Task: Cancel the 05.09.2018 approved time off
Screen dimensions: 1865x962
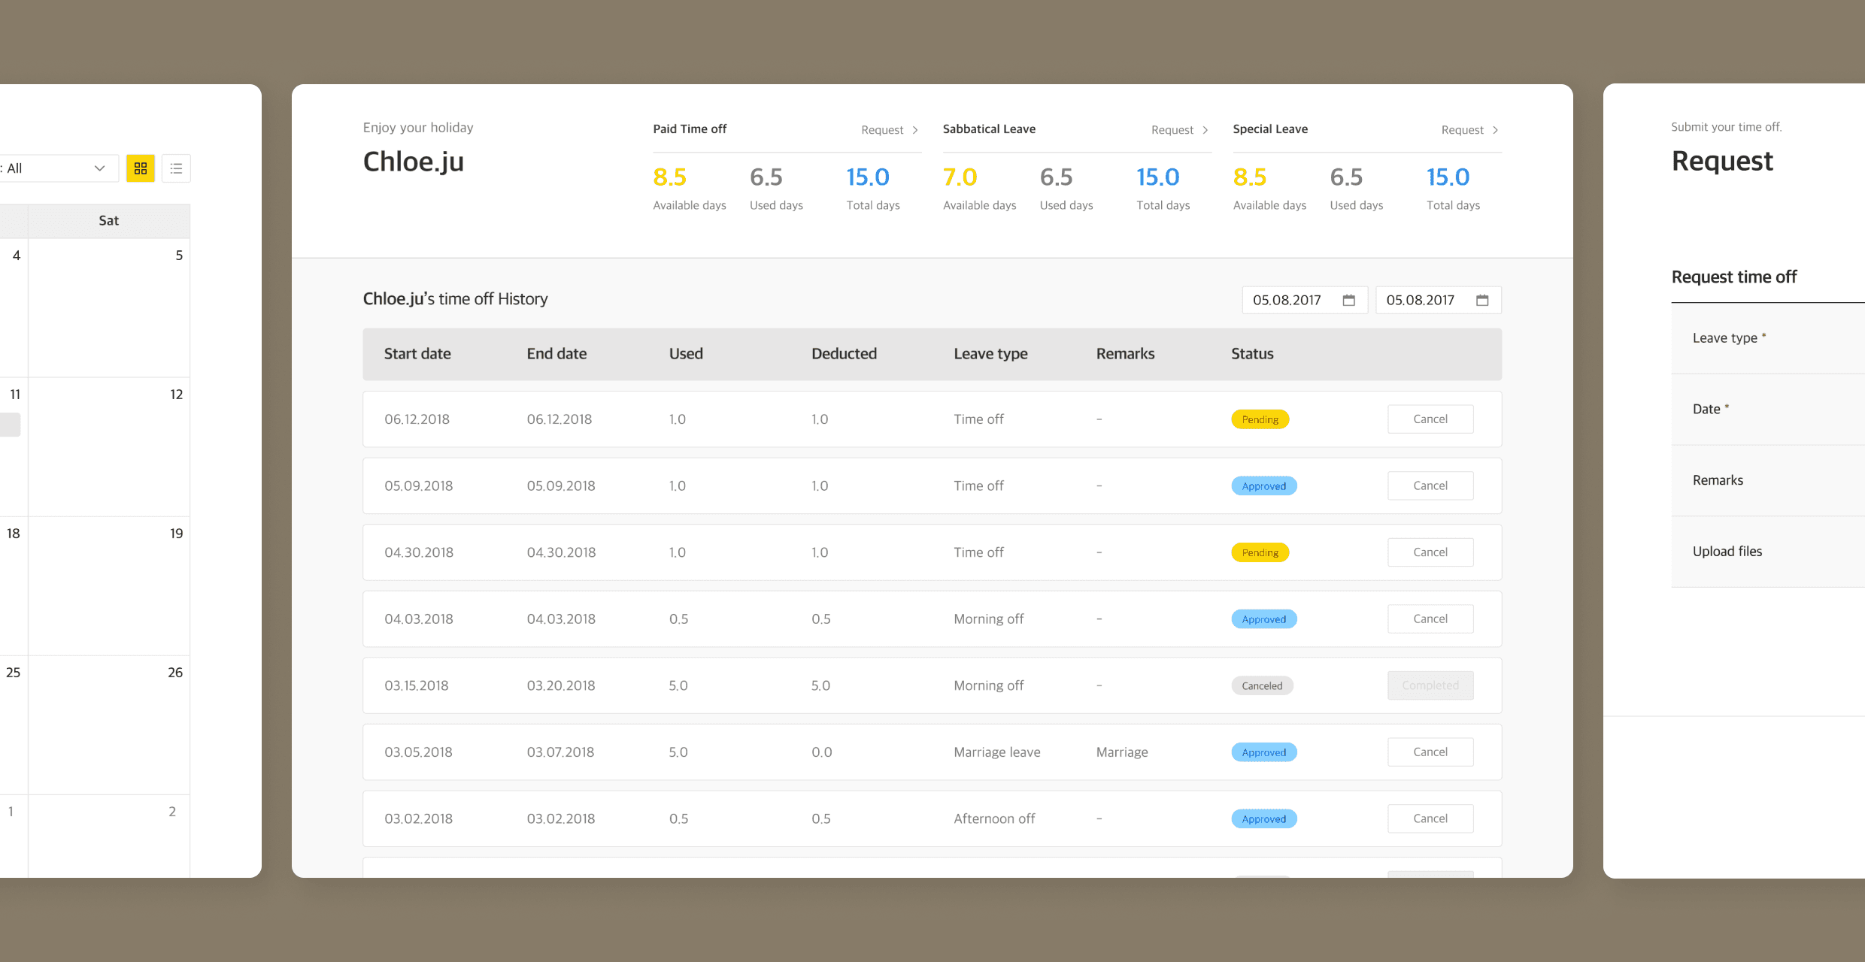Action: (1430, 486)
